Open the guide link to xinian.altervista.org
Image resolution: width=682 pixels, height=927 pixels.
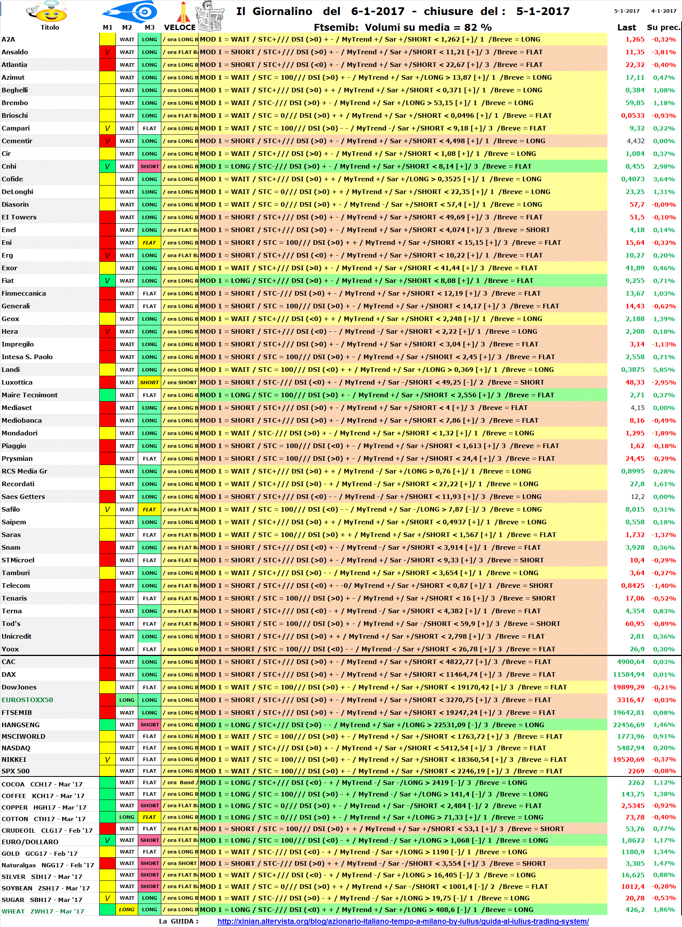point(403,921)
